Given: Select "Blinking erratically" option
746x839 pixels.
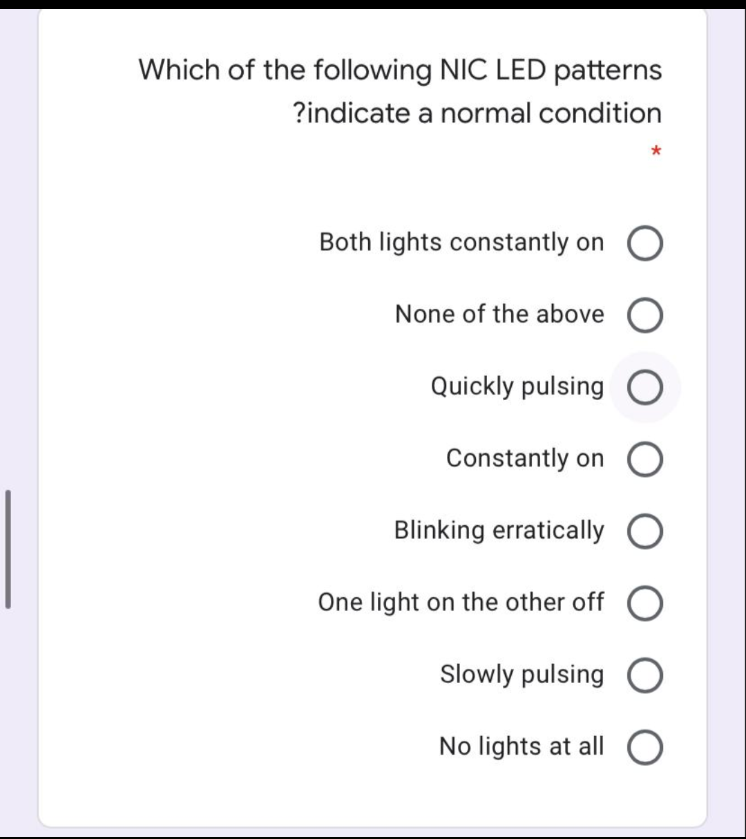Looking at the screenshot, I should (x=644, y=531).
